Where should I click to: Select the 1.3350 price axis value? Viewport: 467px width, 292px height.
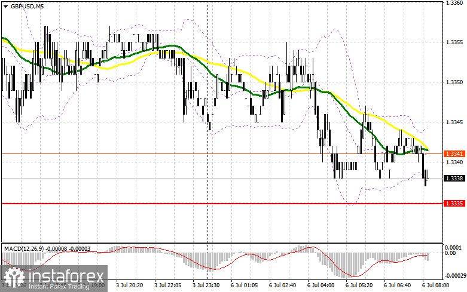[454, 82]
